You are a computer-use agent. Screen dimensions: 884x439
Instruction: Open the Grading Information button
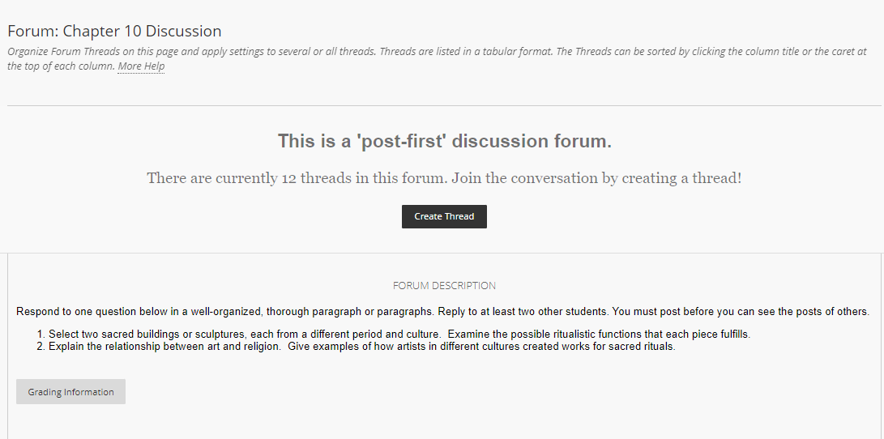(x=71, y=392)
